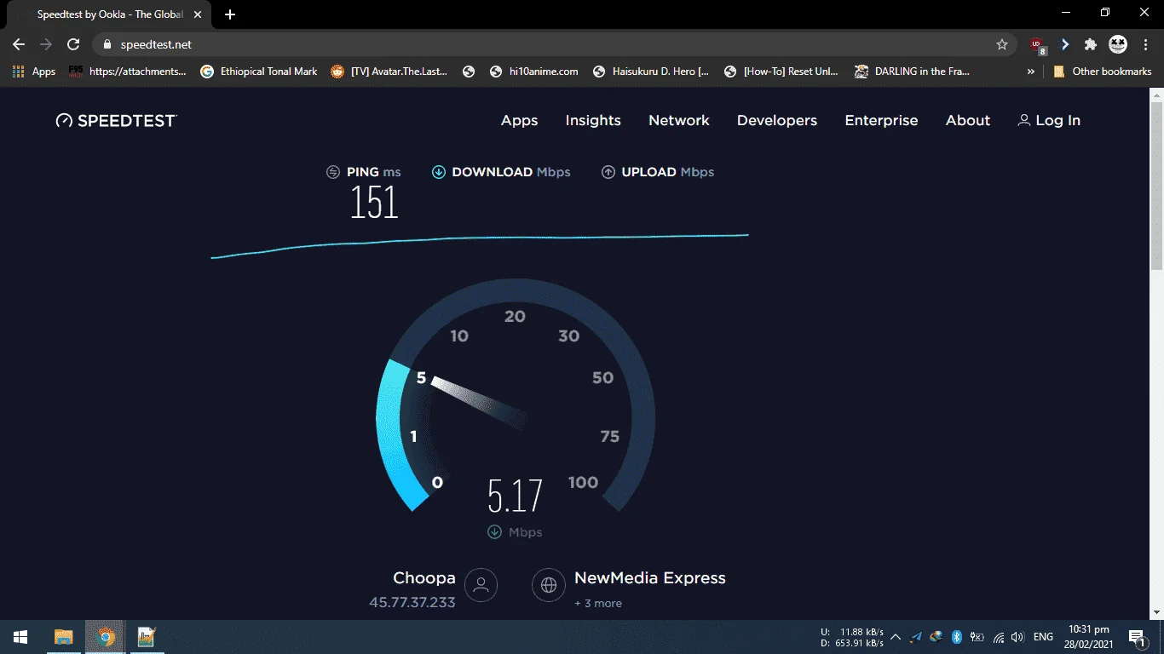
Task: Click the blue arrow extension icon
Action: pos(1065,44)
